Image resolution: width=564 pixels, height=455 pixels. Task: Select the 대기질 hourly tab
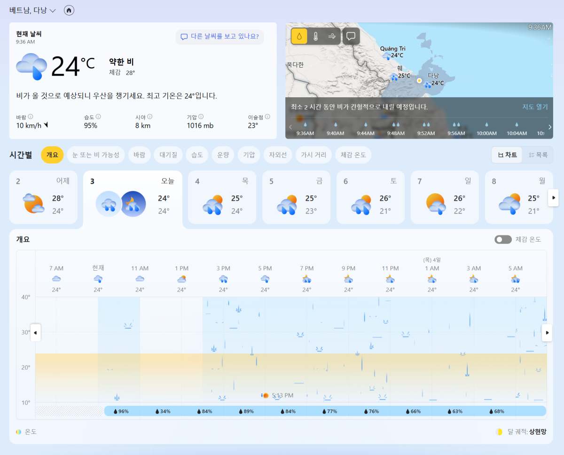pos(168,155)
